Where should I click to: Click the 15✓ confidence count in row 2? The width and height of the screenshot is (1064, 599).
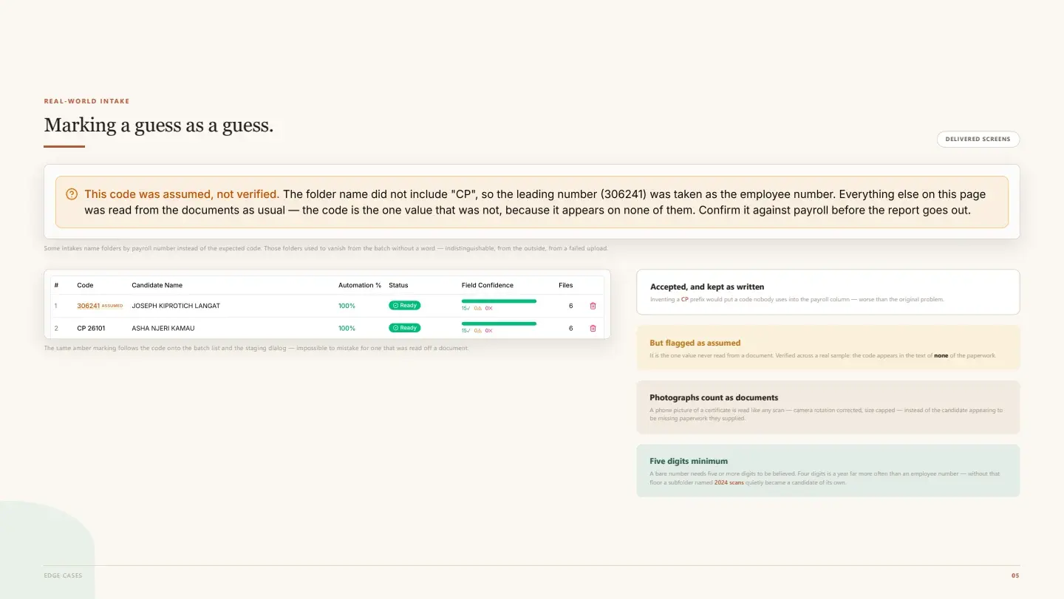pos(465,331)
